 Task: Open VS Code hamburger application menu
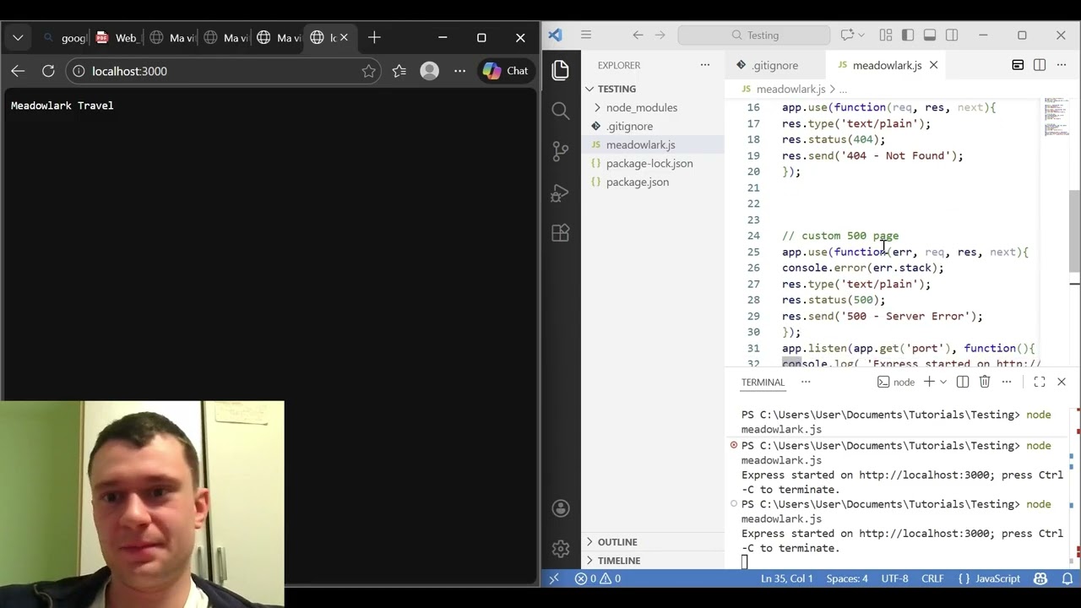[586, 35]
